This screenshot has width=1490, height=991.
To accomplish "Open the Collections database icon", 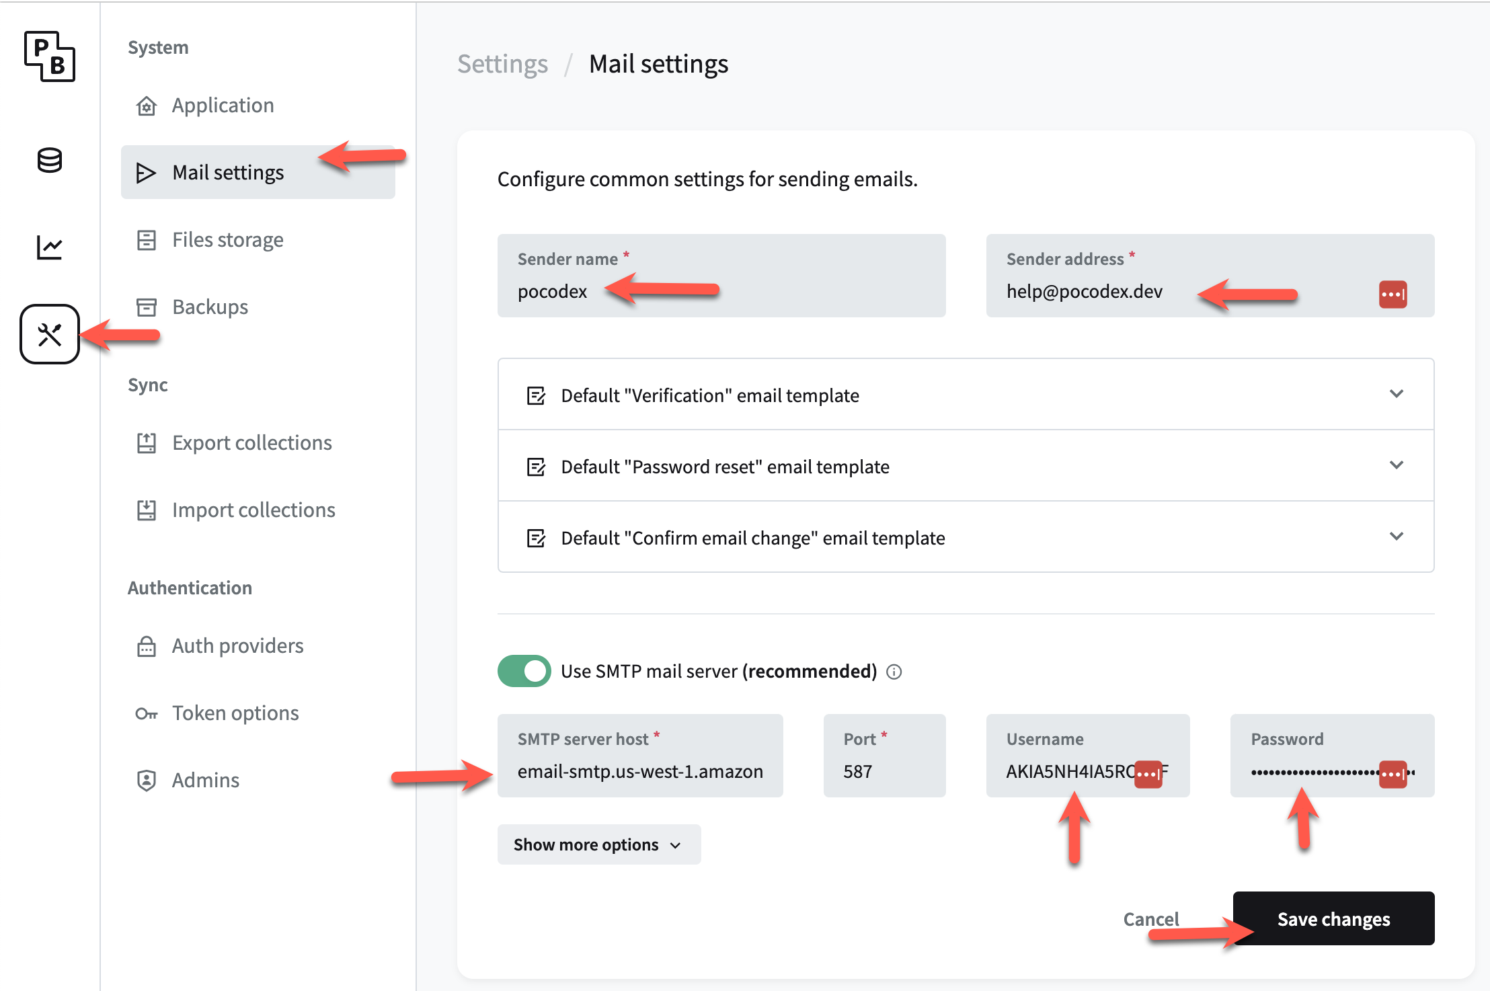I will 50,161.
